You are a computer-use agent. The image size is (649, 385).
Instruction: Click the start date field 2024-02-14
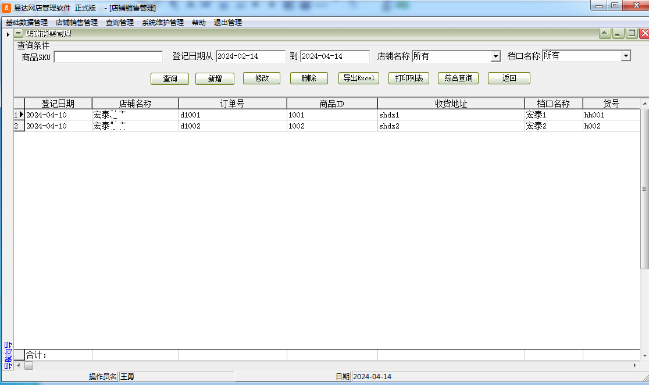(x=251, y=56)
